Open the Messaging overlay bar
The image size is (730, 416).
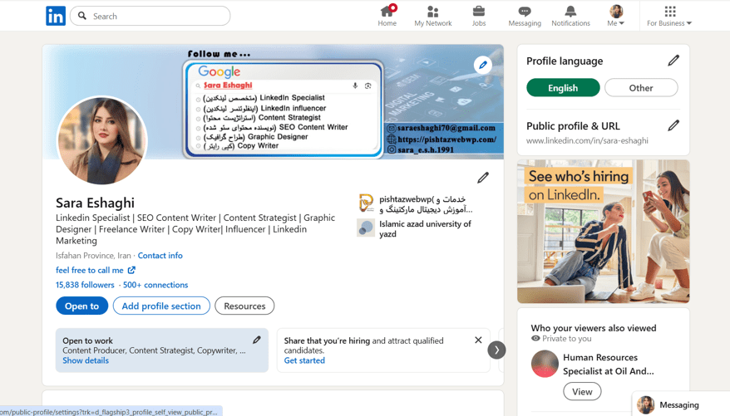tap(681, 404)
